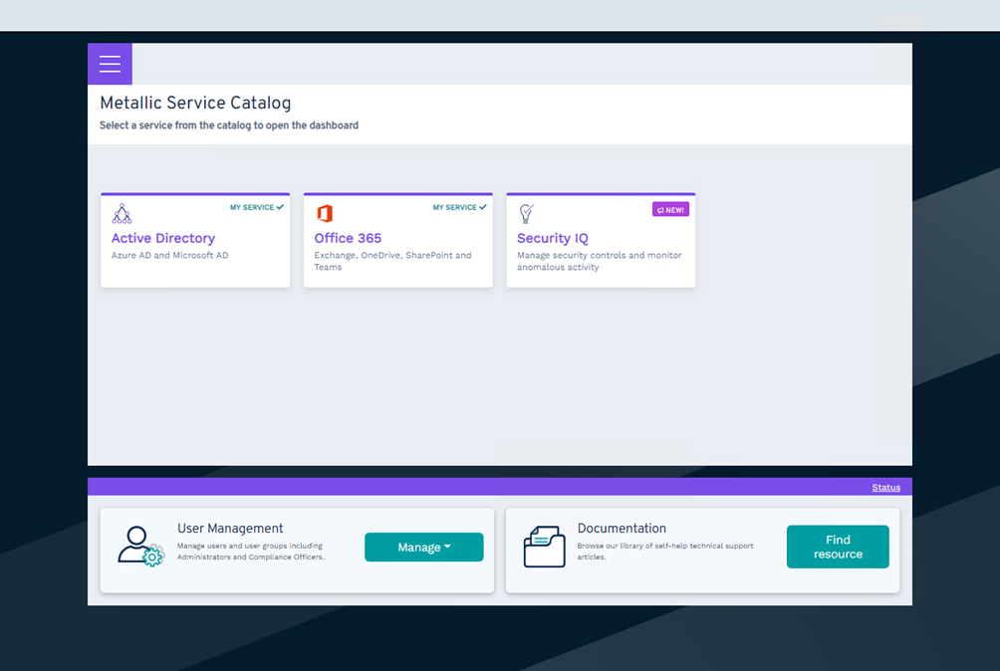Open the hamburger navigation menu
Image resolution: width=1000 pixels, height=671 pixels.
[110, 64]
